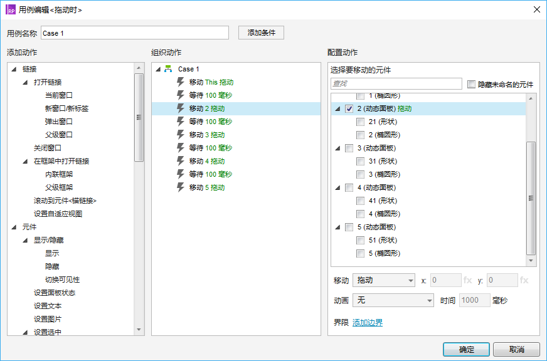Open the 移动 type dropdown showing 拖动
Image resolution: width=547 pixels, height=361 pixels.
[x=384, y=280]
